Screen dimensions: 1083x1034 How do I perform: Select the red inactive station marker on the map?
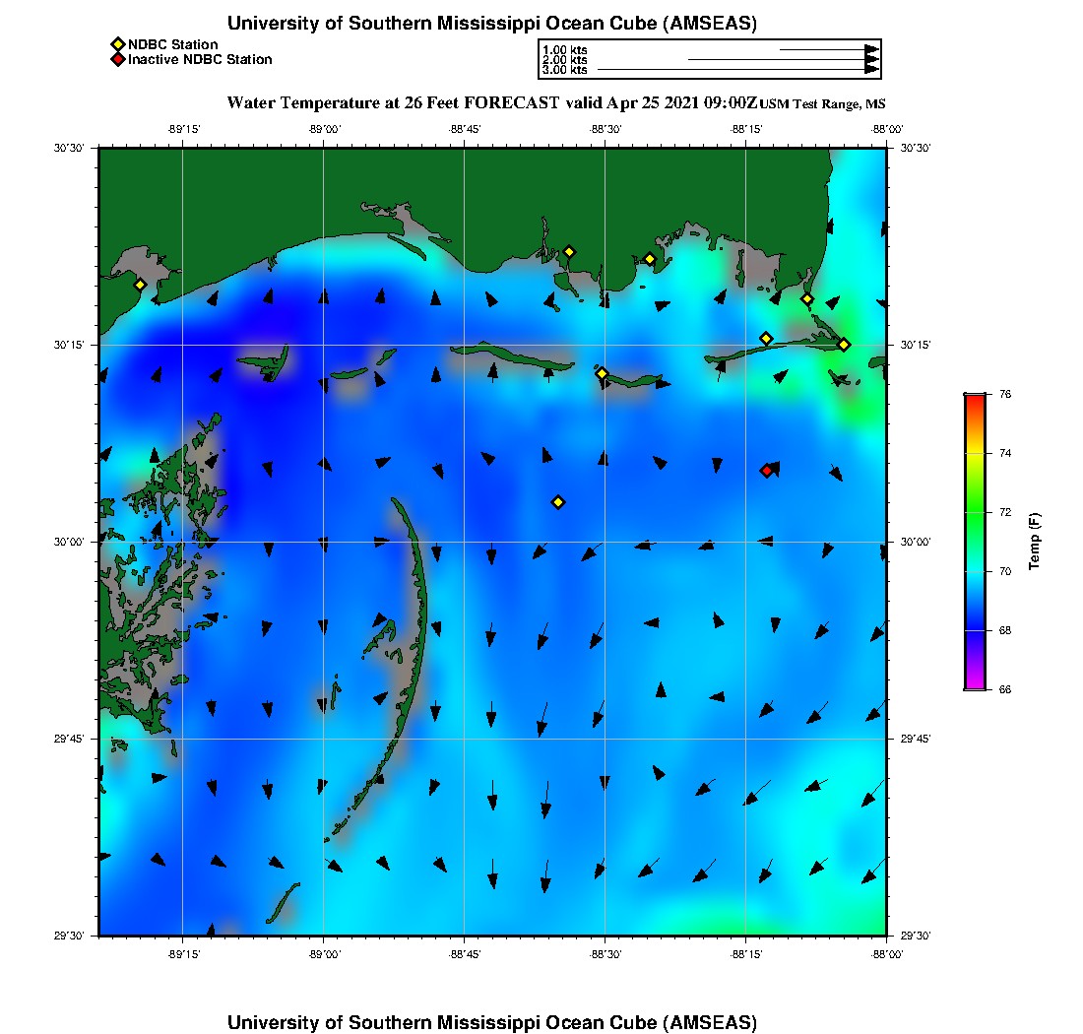click(766, 471)
